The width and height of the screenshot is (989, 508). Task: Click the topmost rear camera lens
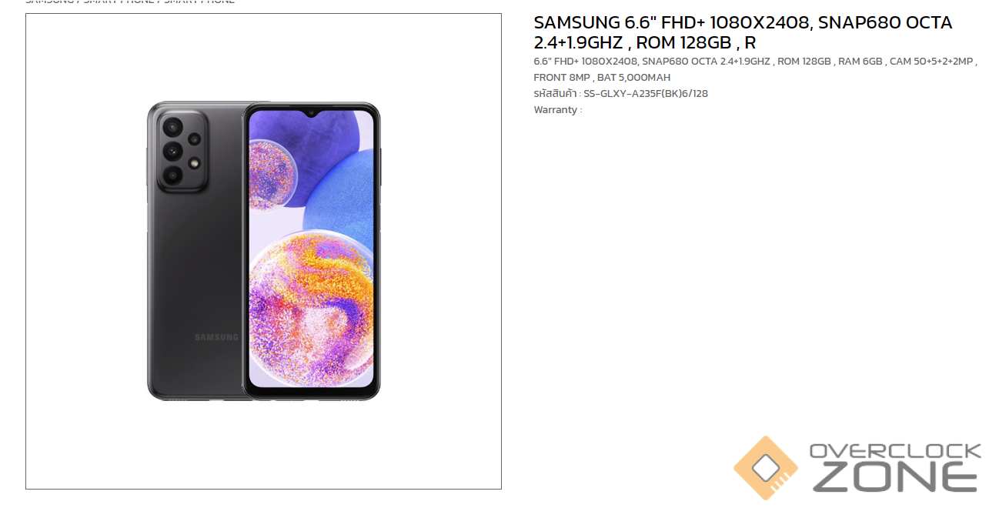coord(171,127)
